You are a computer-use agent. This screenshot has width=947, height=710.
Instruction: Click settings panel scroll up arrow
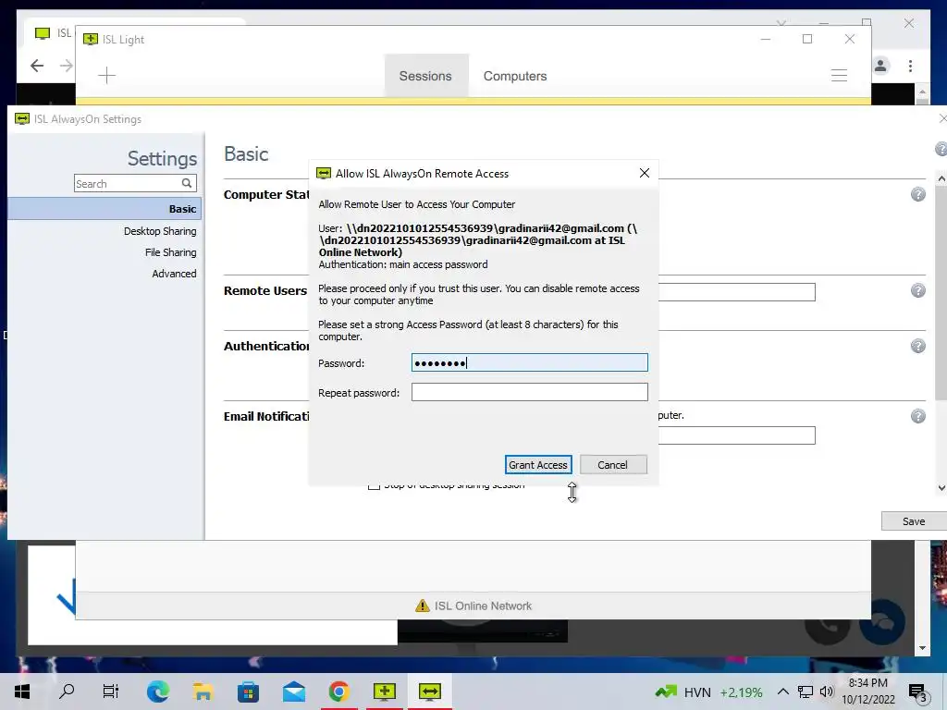click(x=941, y=178)
